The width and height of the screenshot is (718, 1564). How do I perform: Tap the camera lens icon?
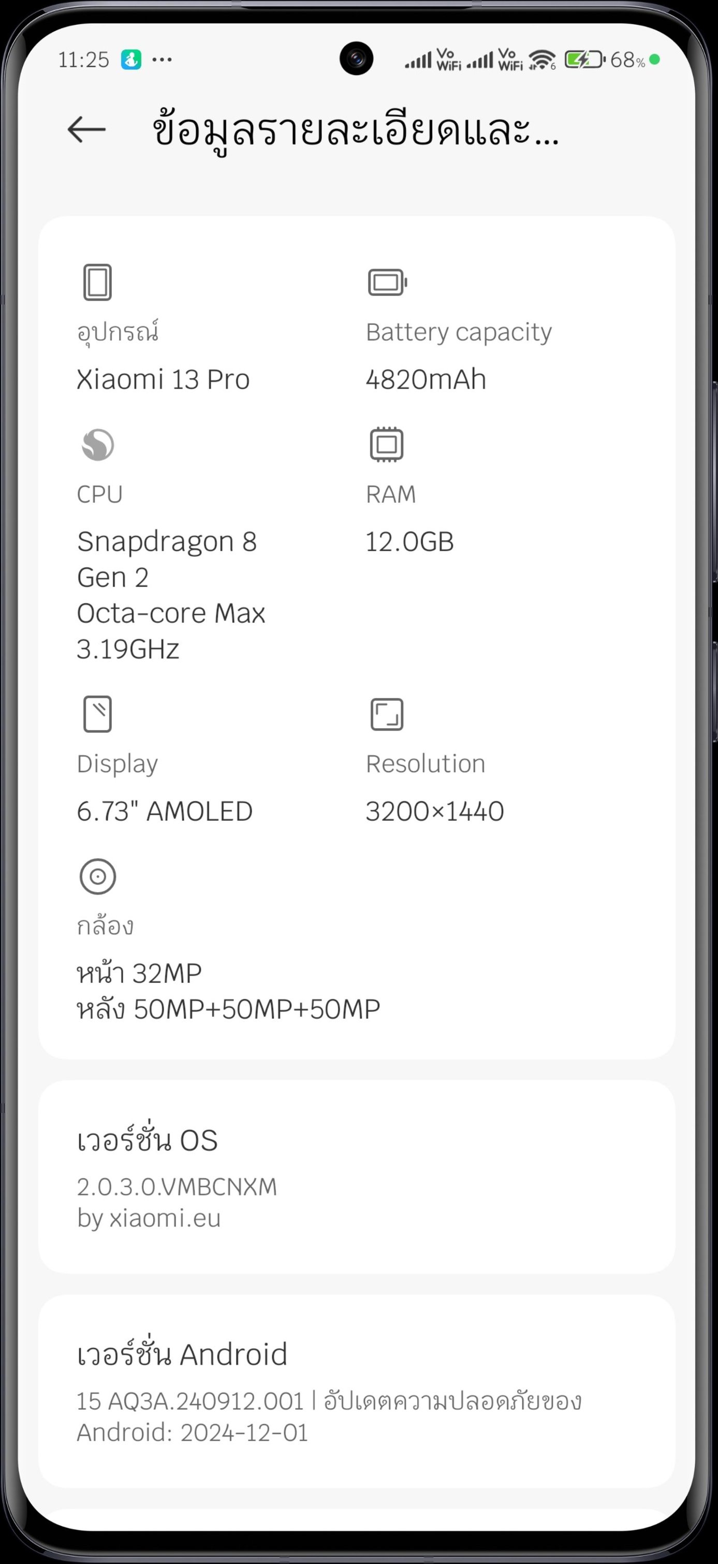pyautogui.click(x=98, y=876)
